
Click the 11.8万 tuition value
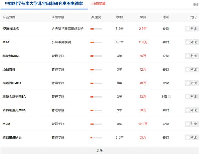point(143,42)
